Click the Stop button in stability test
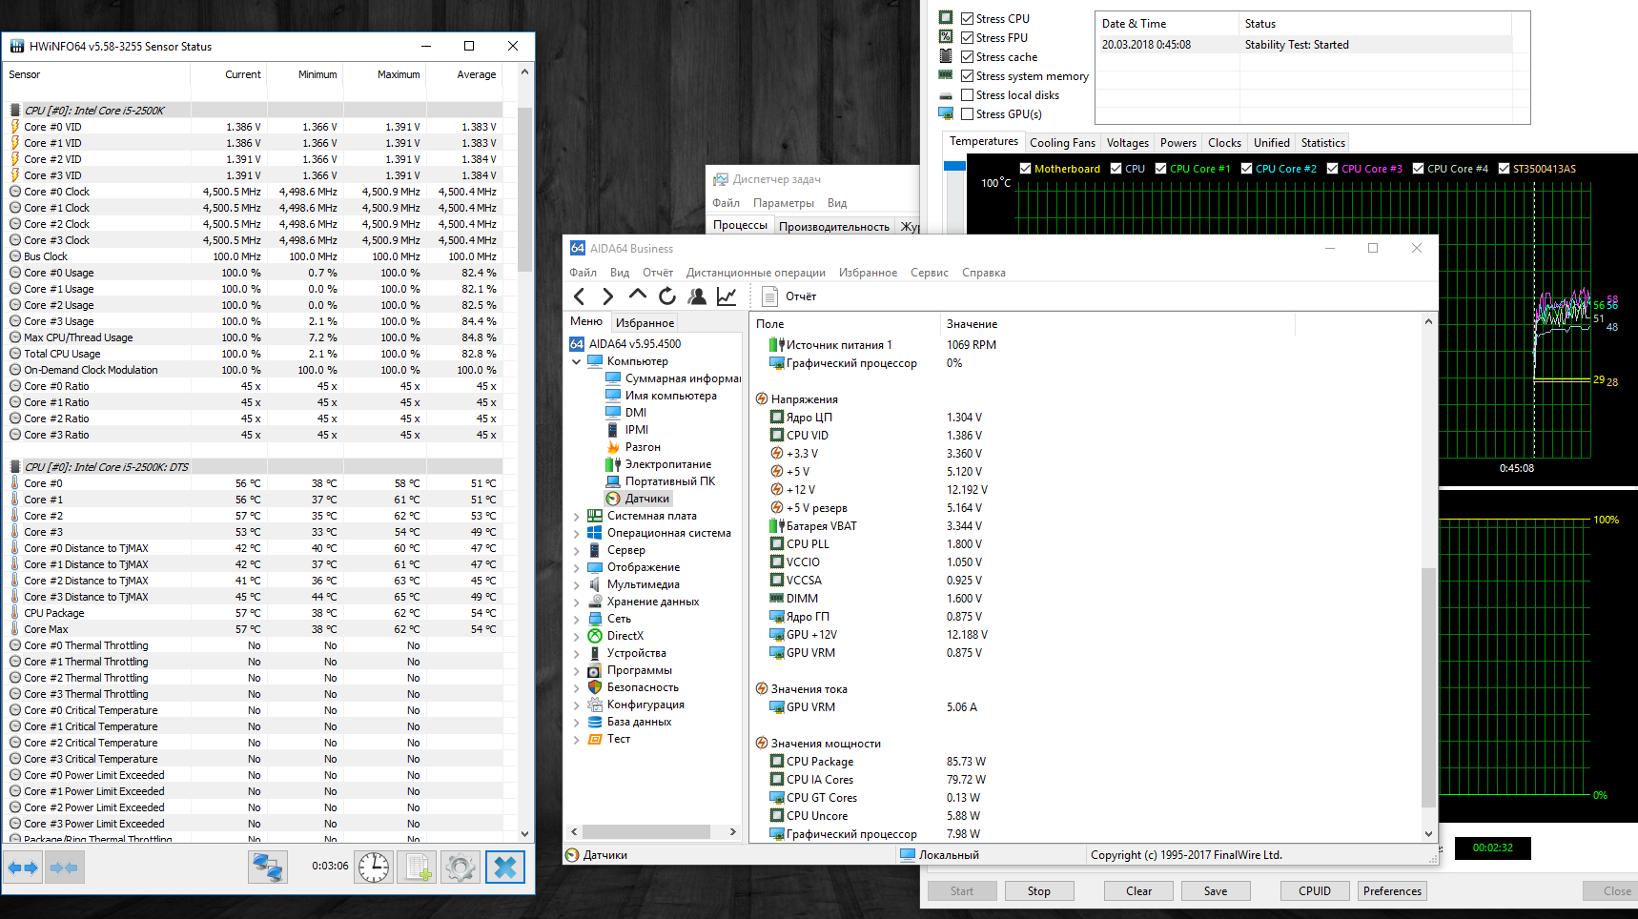Image resolution: width=1638 pixels, height=919 pixels. 1038,891
